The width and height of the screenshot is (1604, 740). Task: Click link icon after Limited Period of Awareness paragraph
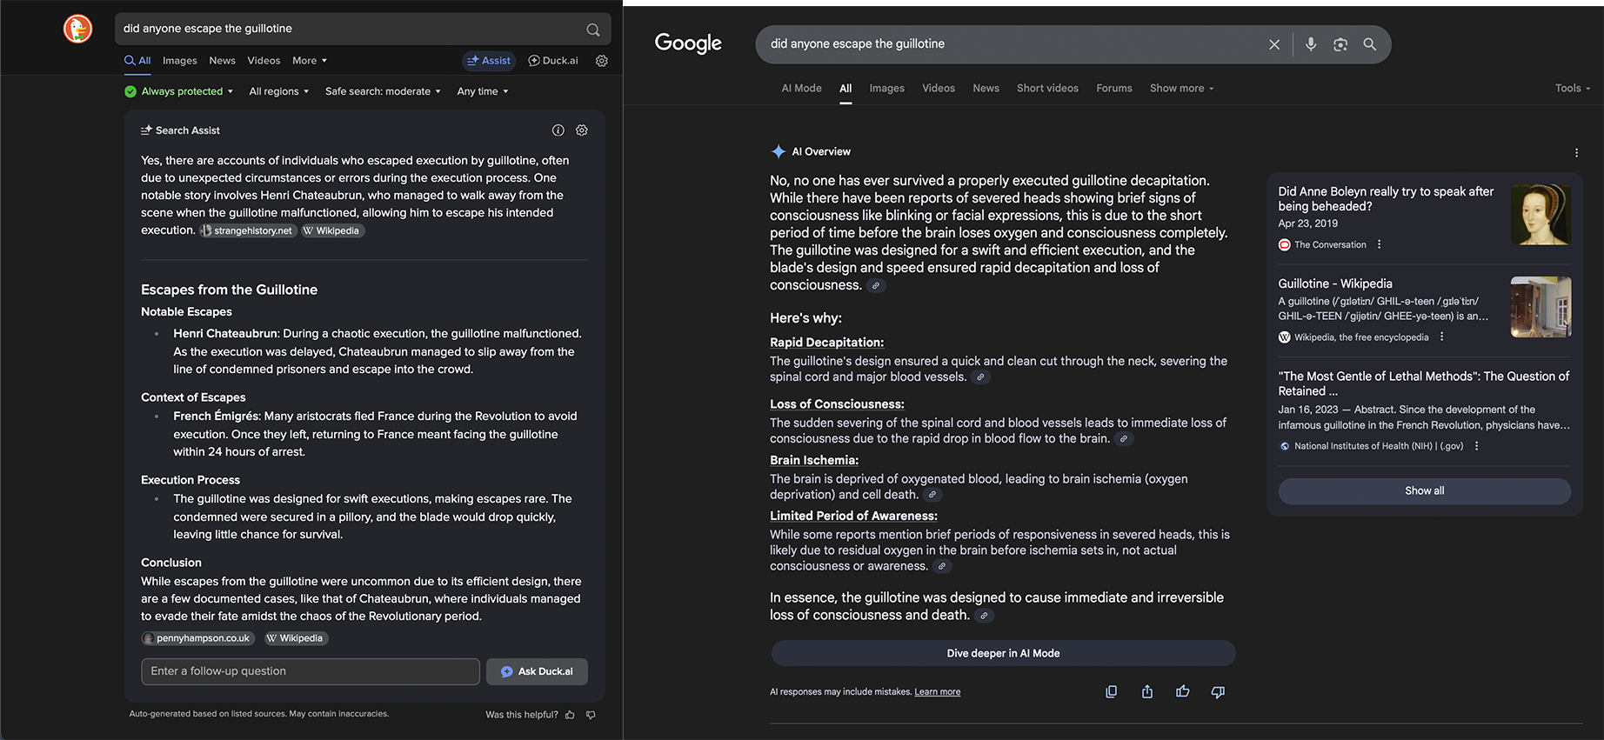942,566
